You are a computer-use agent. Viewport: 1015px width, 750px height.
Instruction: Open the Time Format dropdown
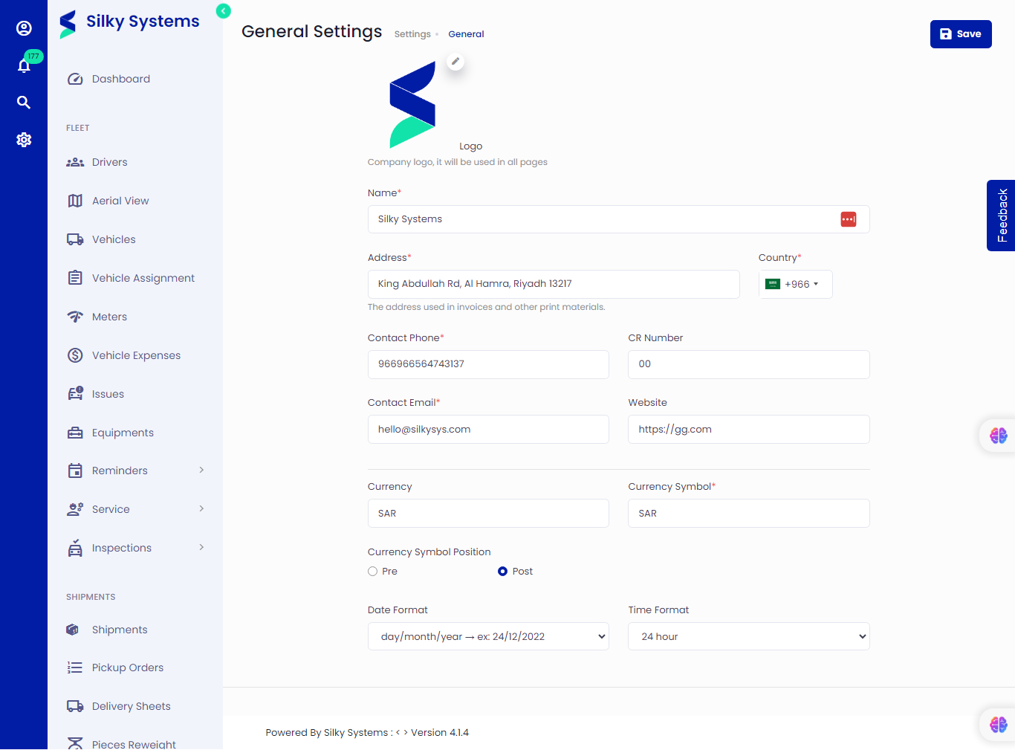click(748, 637)
